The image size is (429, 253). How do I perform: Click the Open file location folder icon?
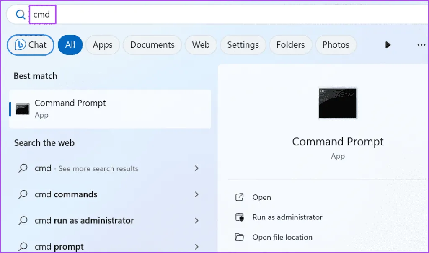point(240,237)
